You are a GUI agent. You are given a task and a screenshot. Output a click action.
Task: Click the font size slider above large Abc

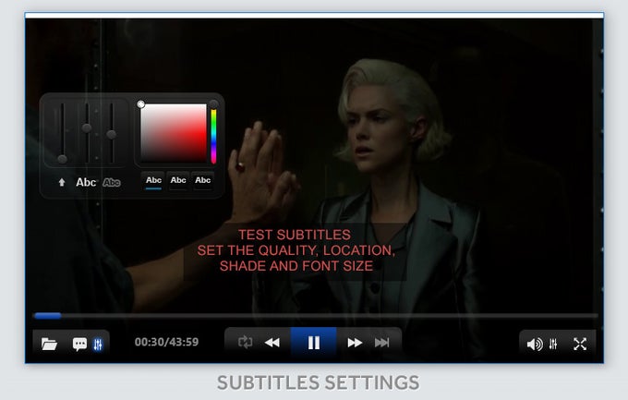click(x=87, y=133)
